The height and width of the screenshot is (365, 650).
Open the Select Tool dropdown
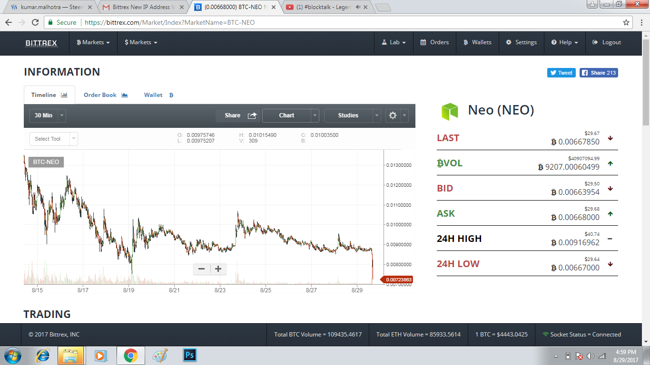53,139
